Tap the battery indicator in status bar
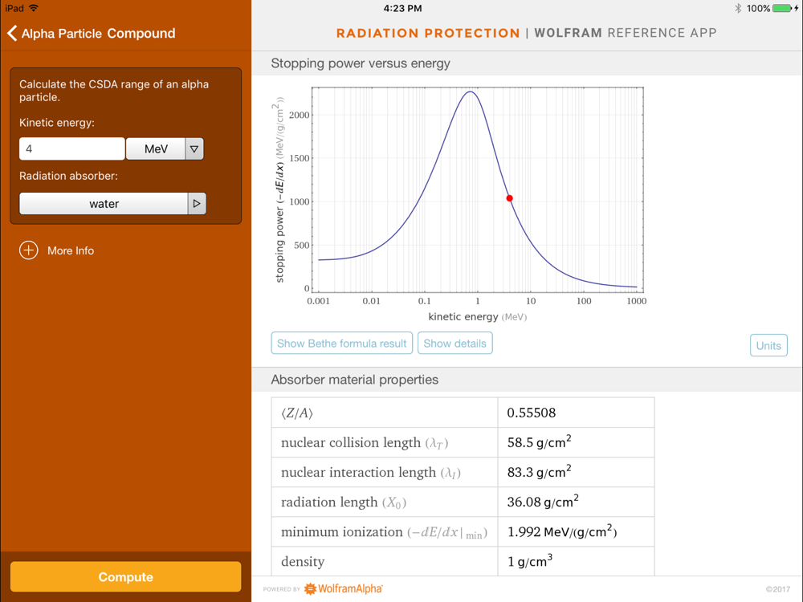 coord(782,8)
